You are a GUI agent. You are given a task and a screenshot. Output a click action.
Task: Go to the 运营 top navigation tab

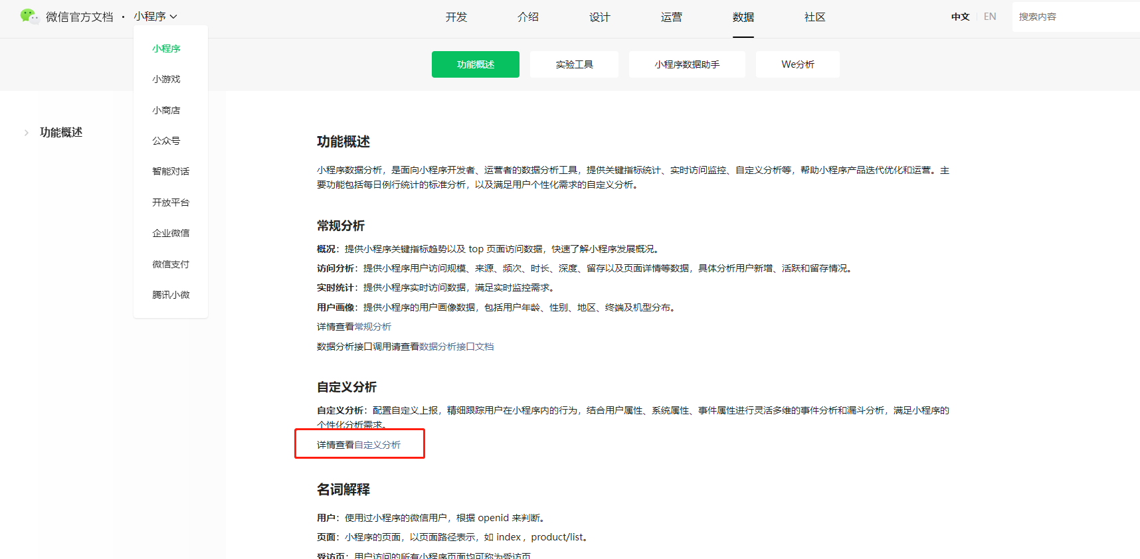672,17
